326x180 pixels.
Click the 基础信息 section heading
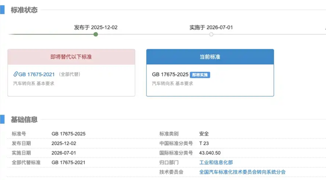[23, 119]
